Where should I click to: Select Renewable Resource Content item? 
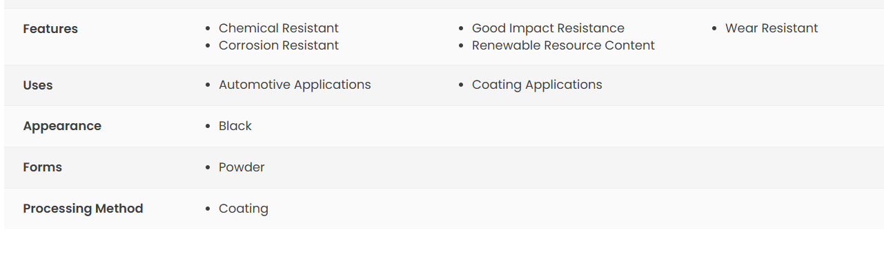[x=563, y=45]
